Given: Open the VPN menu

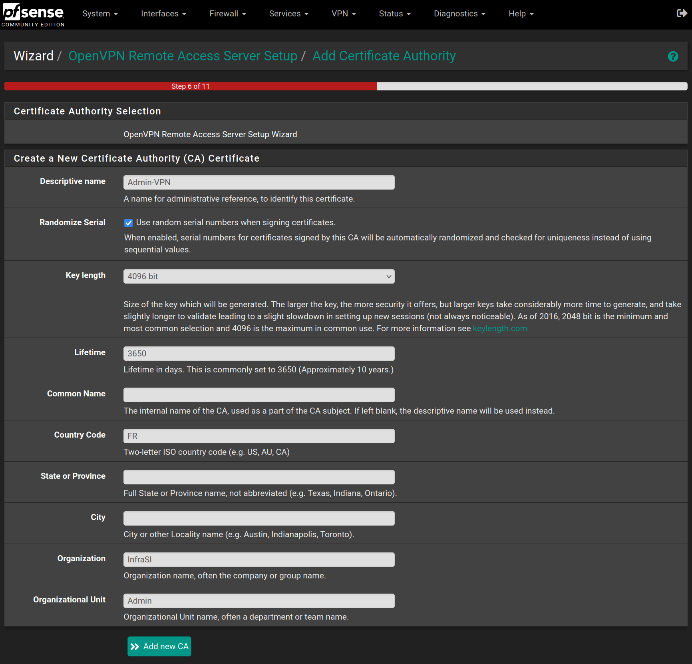Looking at the screenshot, I should click(x=344, y=14).
